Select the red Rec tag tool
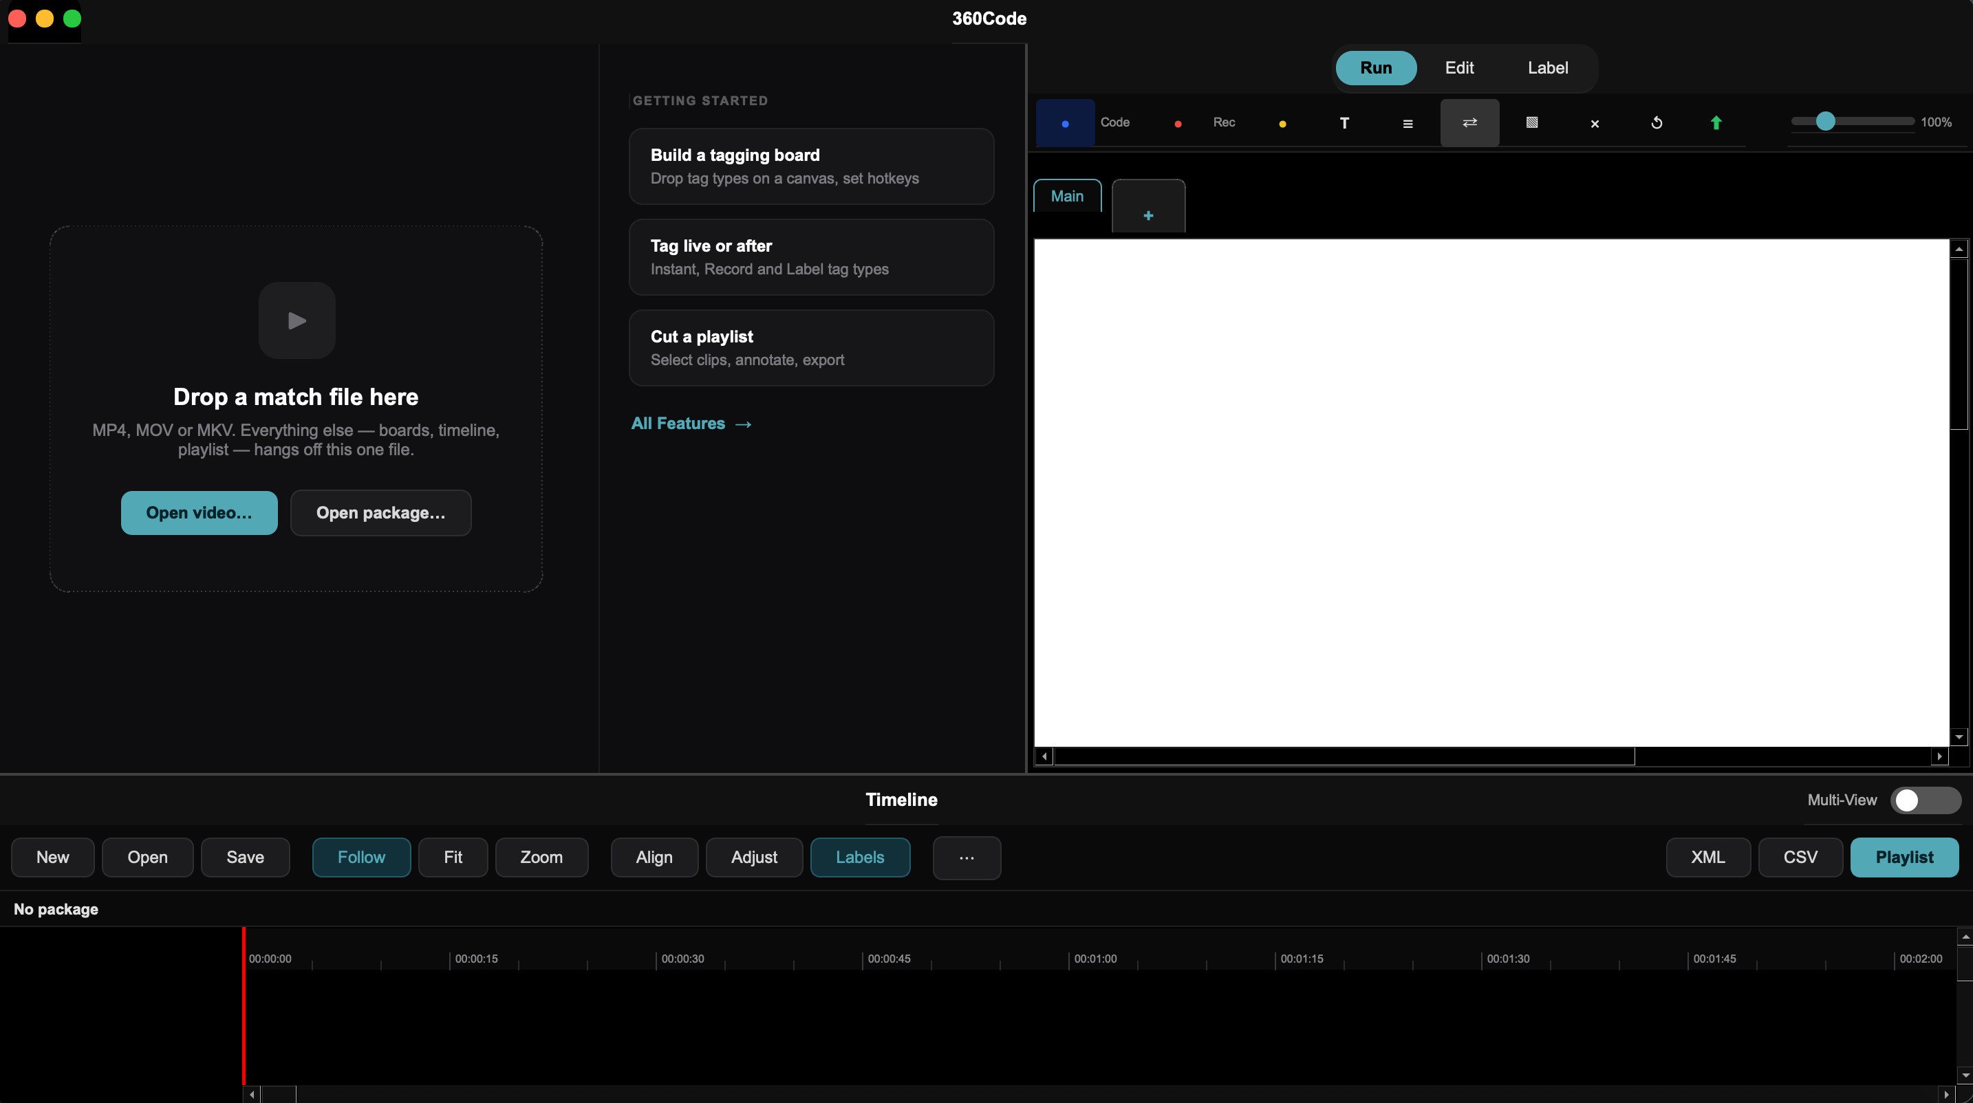 (1178, 122)
